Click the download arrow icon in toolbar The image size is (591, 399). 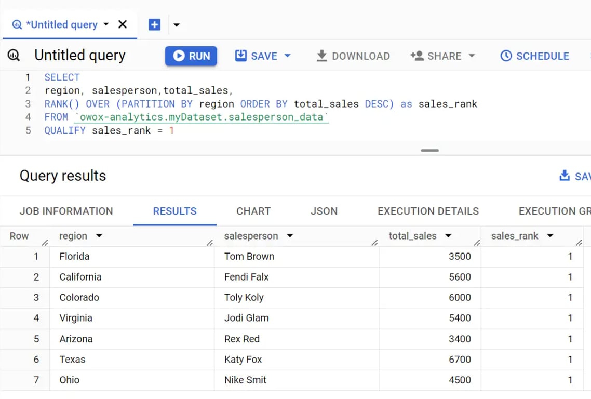point(321,56)
